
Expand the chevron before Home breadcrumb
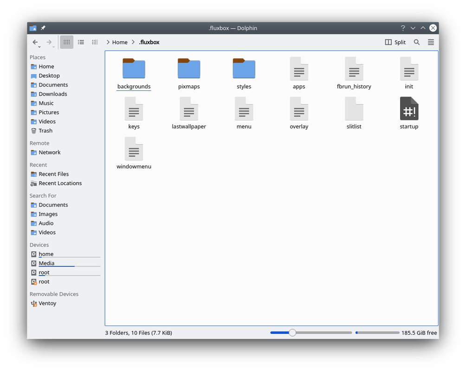(x=108, y=42)
